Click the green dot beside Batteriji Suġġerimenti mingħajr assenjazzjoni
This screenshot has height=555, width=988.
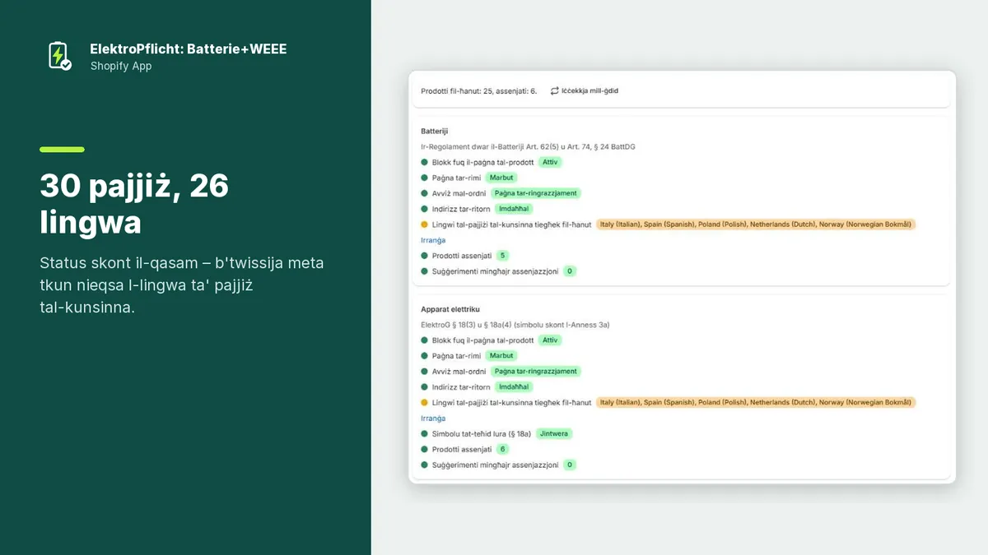click(425, 271)
